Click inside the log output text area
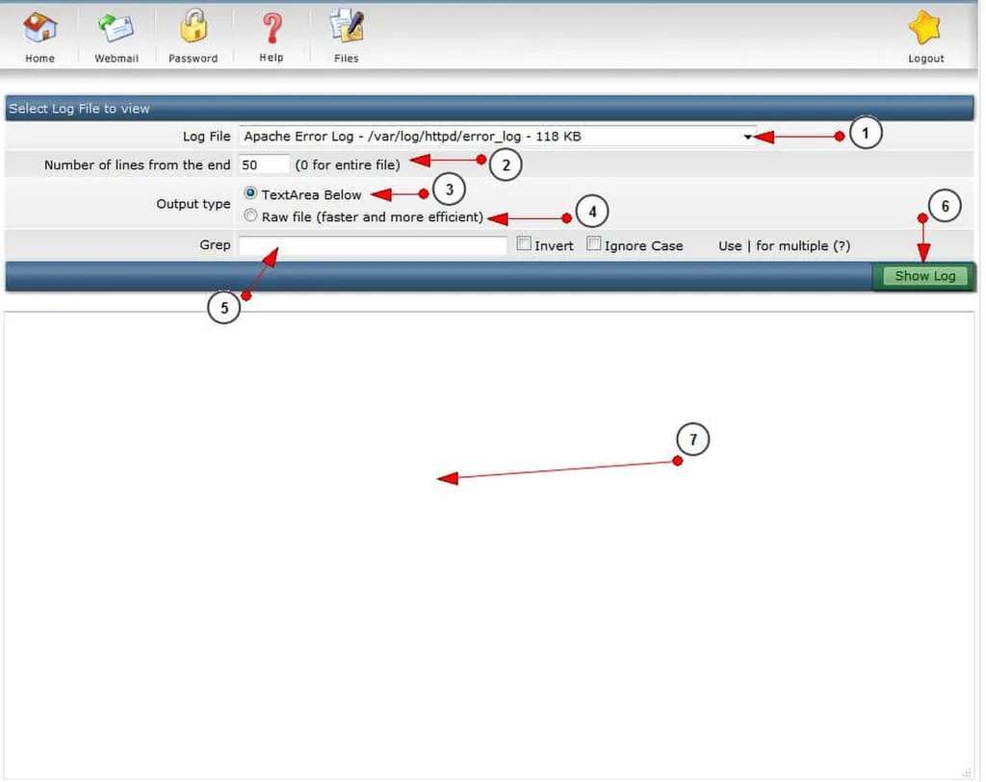Viewport: 986px width, 782px height. point(488,545)
